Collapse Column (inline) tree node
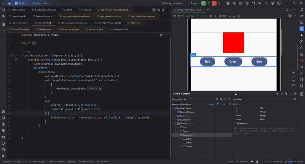The height and width of the screenshot is (164, 305). (175, 123)
